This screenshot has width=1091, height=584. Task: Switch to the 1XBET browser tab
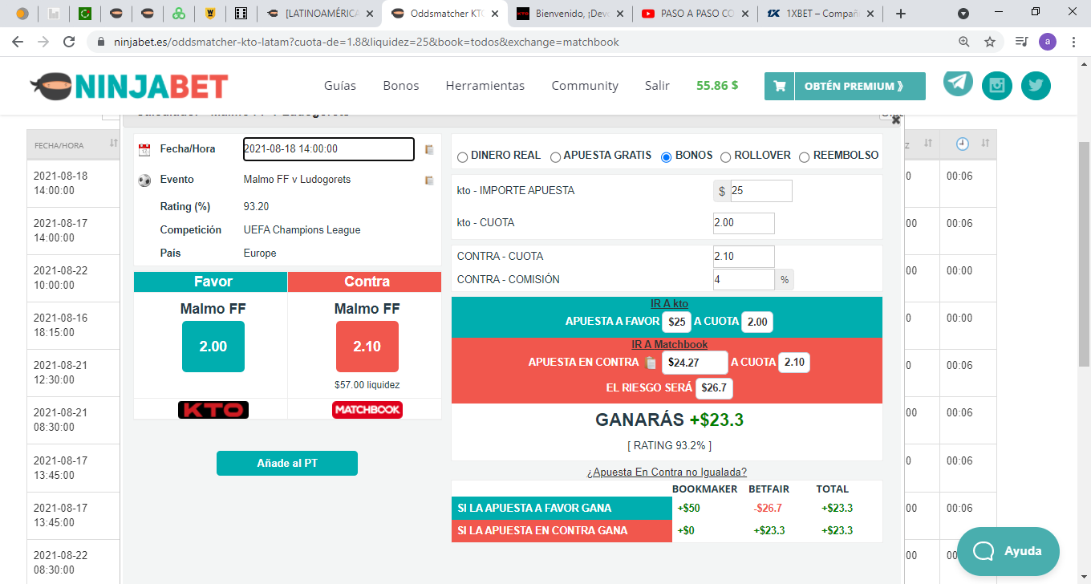click(x=821, y=14)
